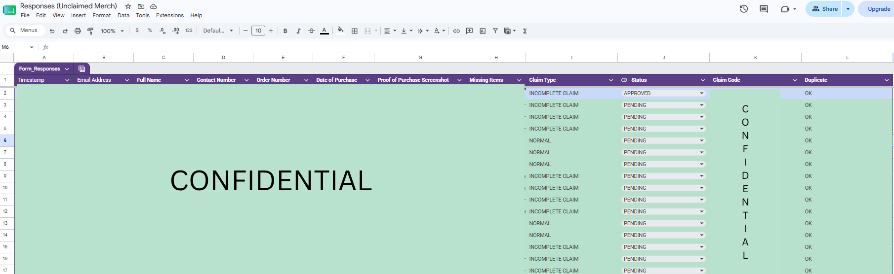Viewport: 894px width, 274px height.
Task: Open horizontal align dropdown
Action: [x=390, y=31]
